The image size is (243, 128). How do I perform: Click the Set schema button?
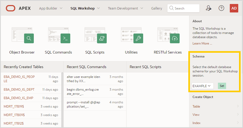click(x=222, y=86)
